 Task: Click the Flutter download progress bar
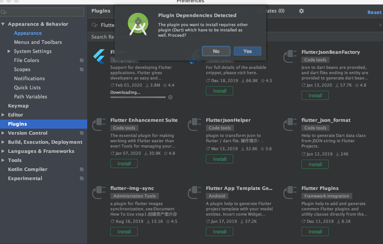138,97
